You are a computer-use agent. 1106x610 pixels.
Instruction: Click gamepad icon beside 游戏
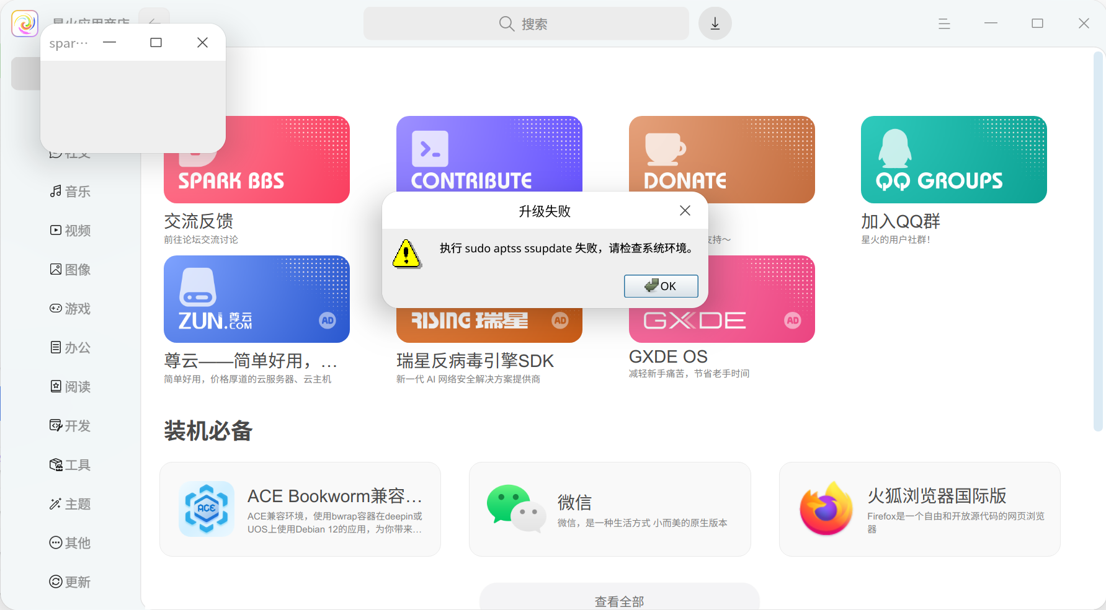click(56, 308)
